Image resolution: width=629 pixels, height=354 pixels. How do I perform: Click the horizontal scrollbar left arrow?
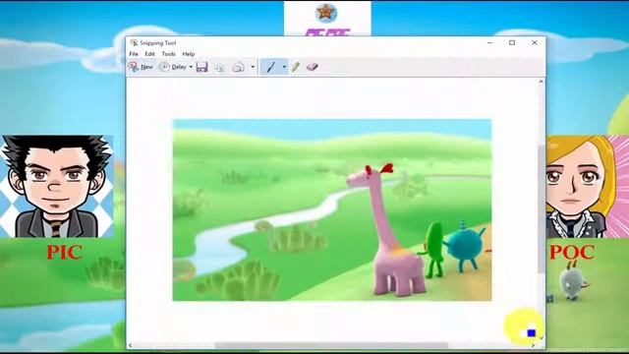(x=131, y=345)
